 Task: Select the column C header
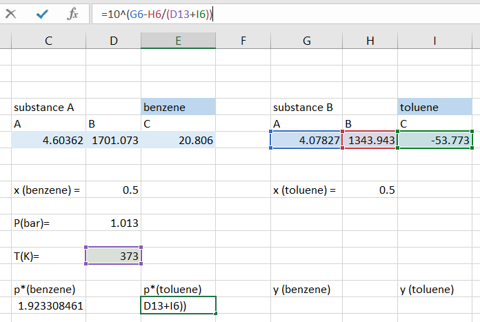point(48,41)
